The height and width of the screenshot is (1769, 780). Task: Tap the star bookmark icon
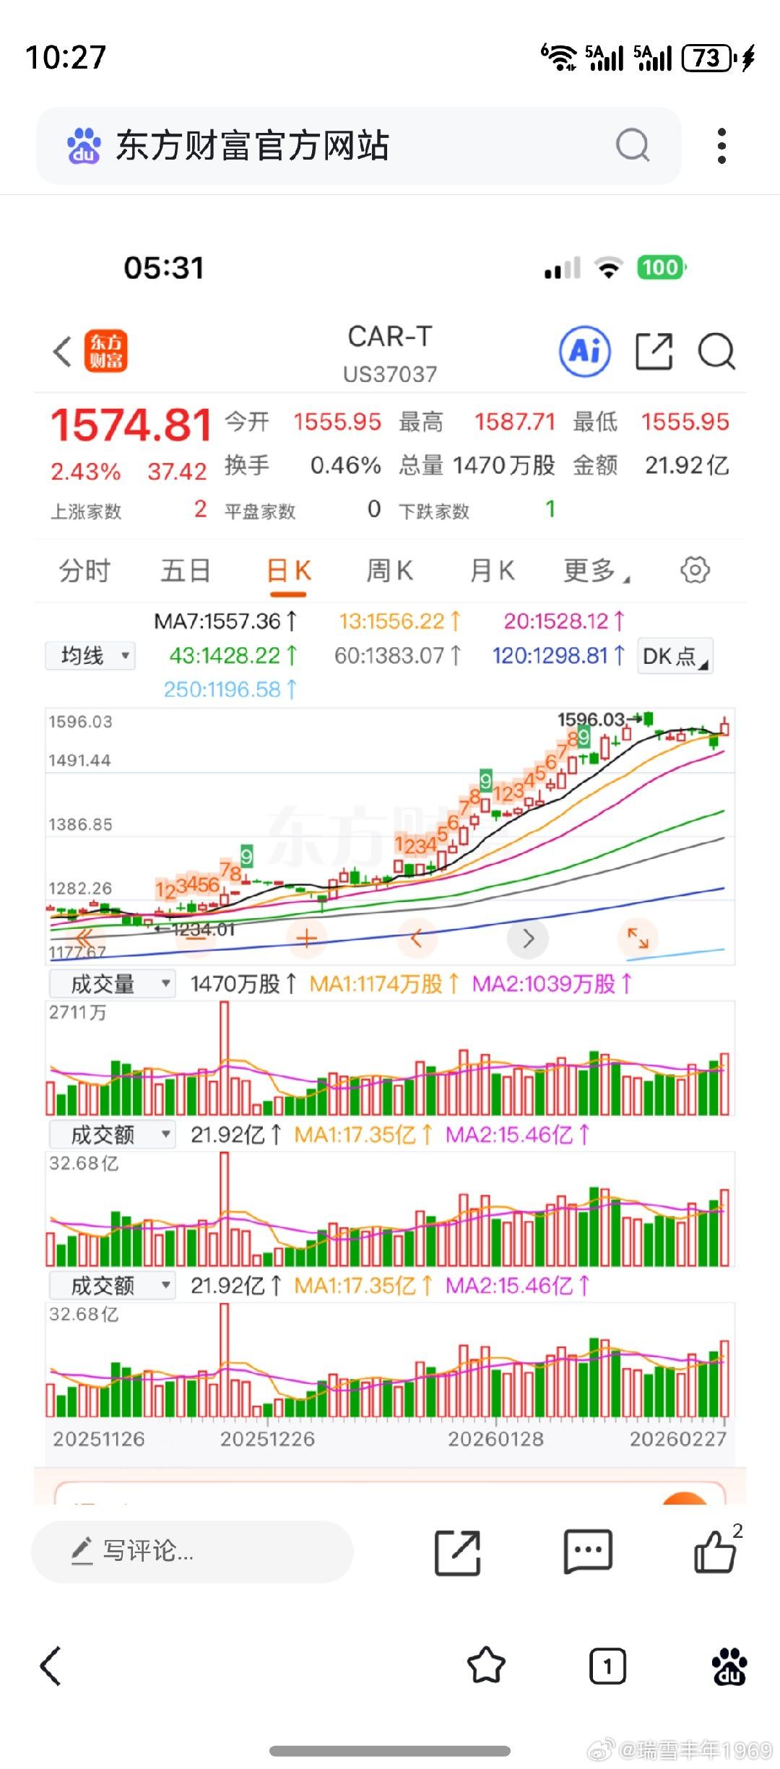486,1666
